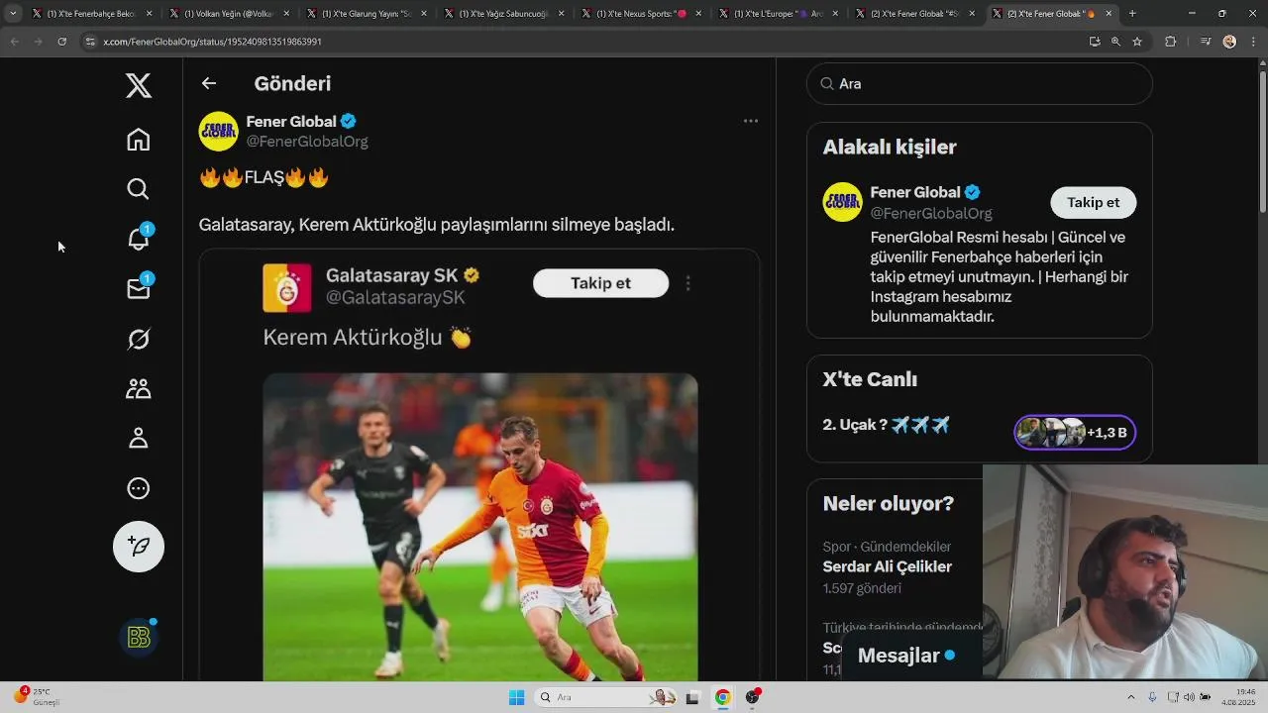The image size is (1268, 713).
Task: Switch to the Volkan Yeğin tab
Action: click(229, 14)
